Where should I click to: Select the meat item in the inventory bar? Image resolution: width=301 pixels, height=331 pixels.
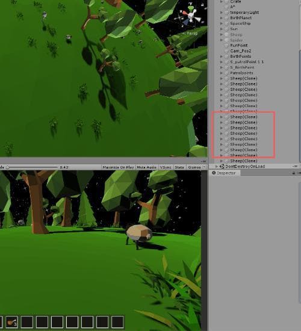point(12,322)
